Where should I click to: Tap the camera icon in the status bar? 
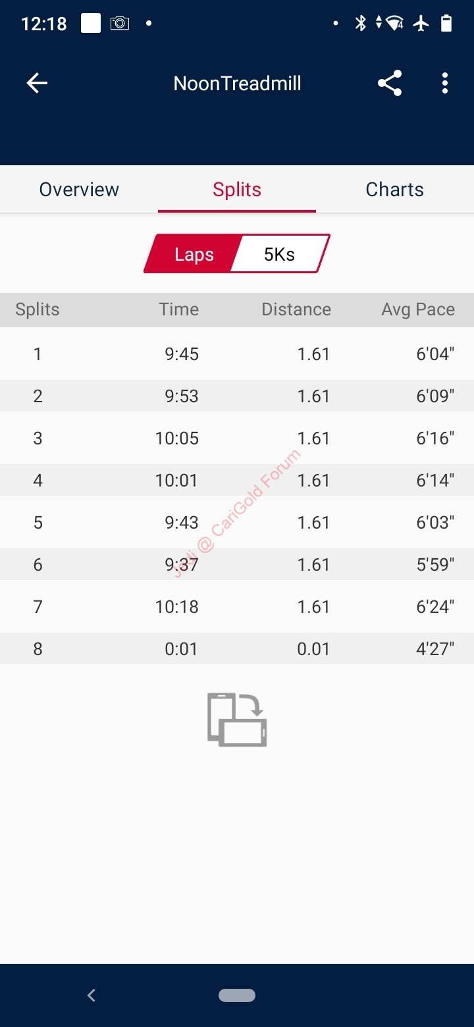coord(120,24)
